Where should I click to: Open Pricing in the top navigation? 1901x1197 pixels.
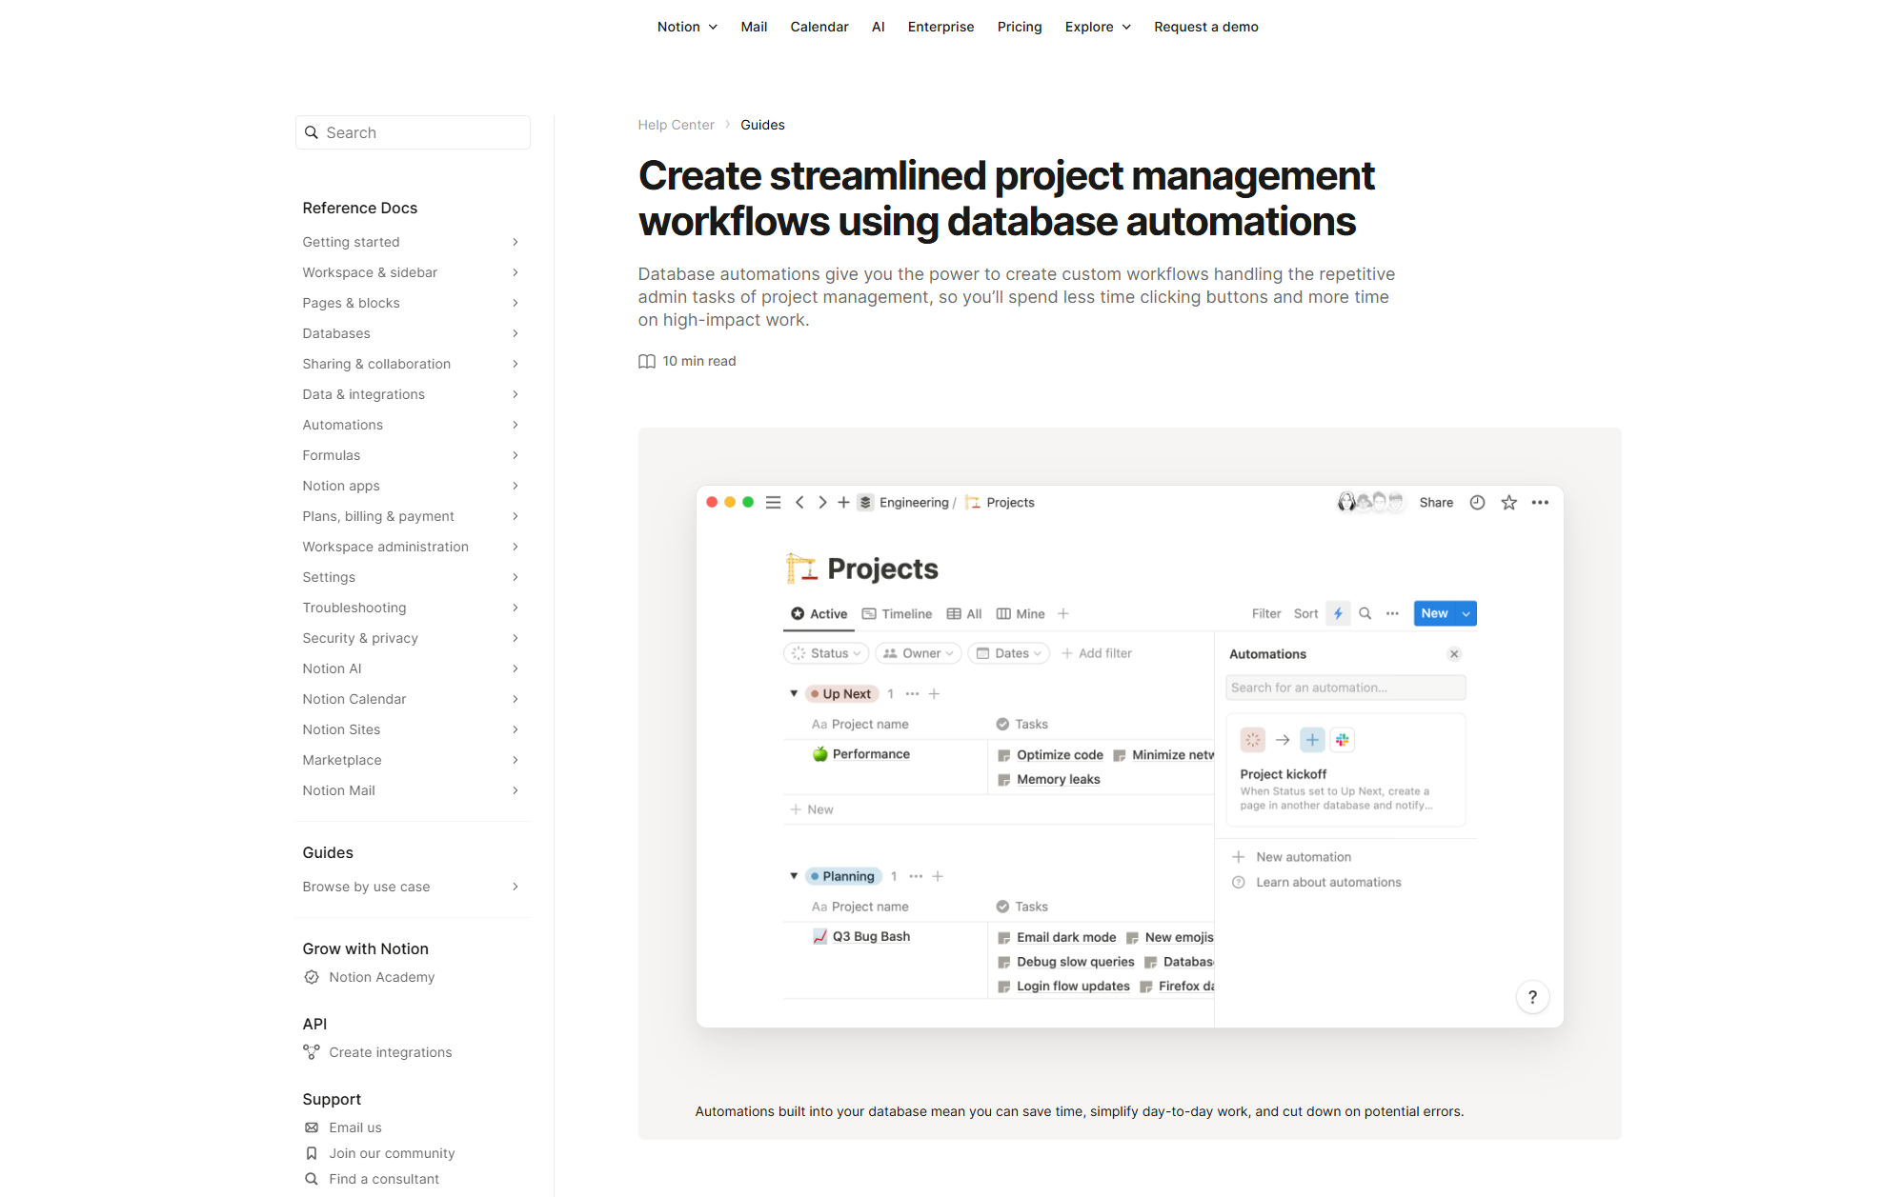click(1020, 27)
